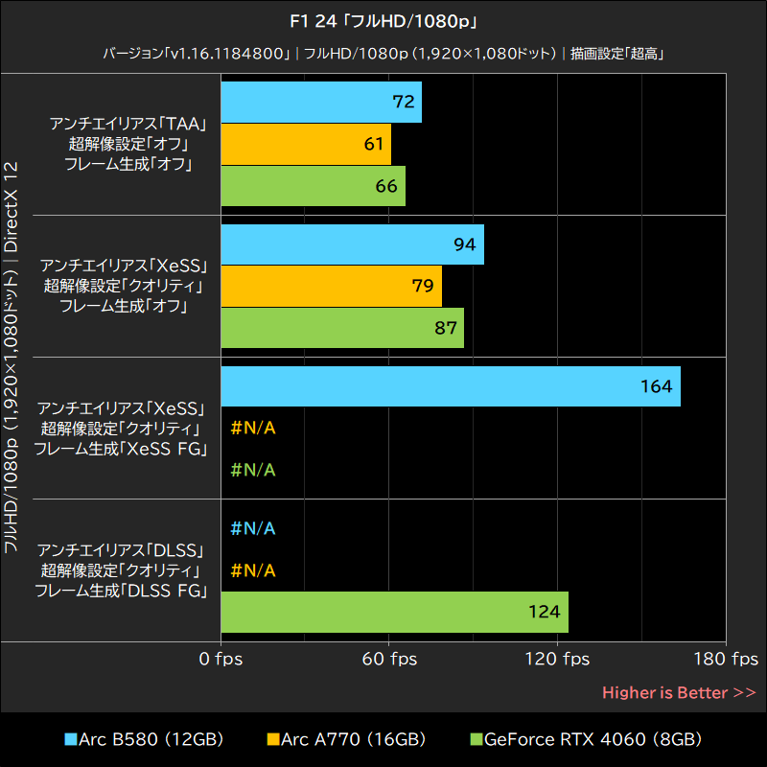Screen dimensions: 767x767
Task: Click the orange Arc A770 legend swatch
Action: point(273,739)
